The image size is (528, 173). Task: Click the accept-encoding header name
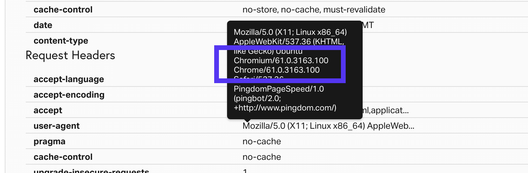pos(69,95)
